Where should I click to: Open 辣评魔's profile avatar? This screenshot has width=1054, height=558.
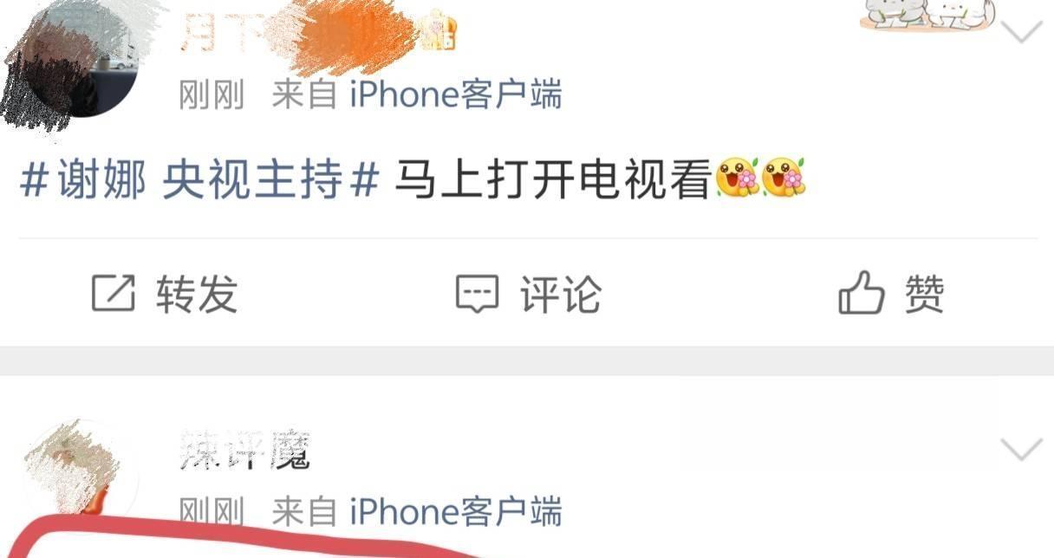(78, 472)
